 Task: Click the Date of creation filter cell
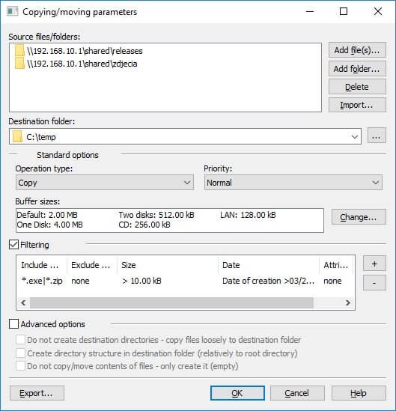click(x=269, y=281)
